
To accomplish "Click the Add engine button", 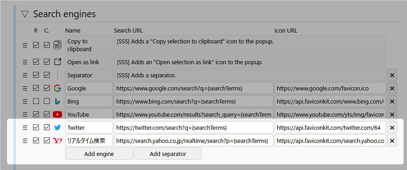I will pos(99,154).
